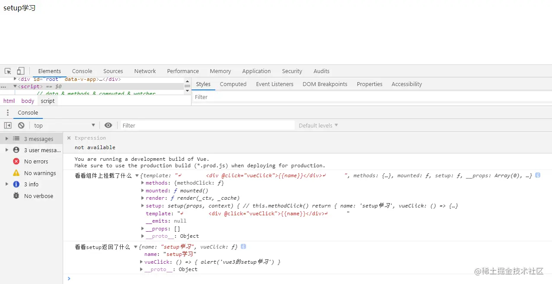Expand the methods property in console
Screen dimensions: 552x284
[143, 183]
